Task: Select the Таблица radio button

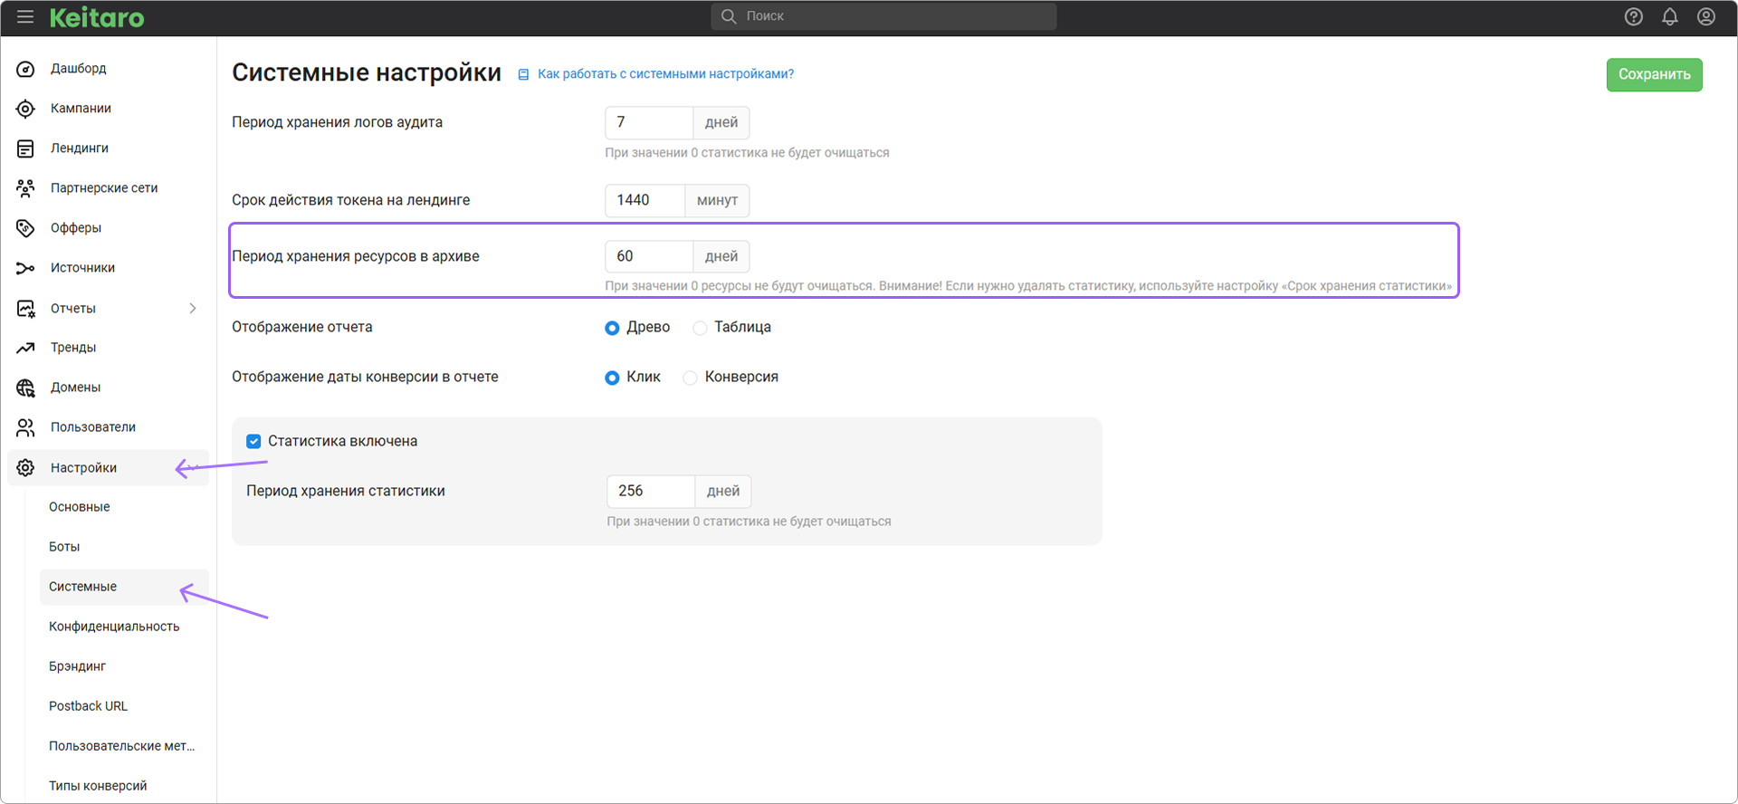Action: pyautogui.click(x=700, y=328)
